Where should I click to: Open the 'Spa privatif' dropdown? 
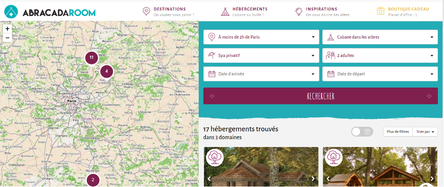pos(261,56)
